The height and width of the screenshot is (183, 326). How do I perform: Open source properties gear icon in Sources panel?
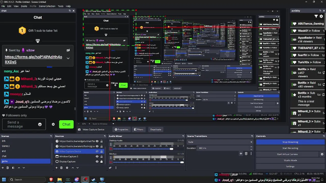click(67, 168)
